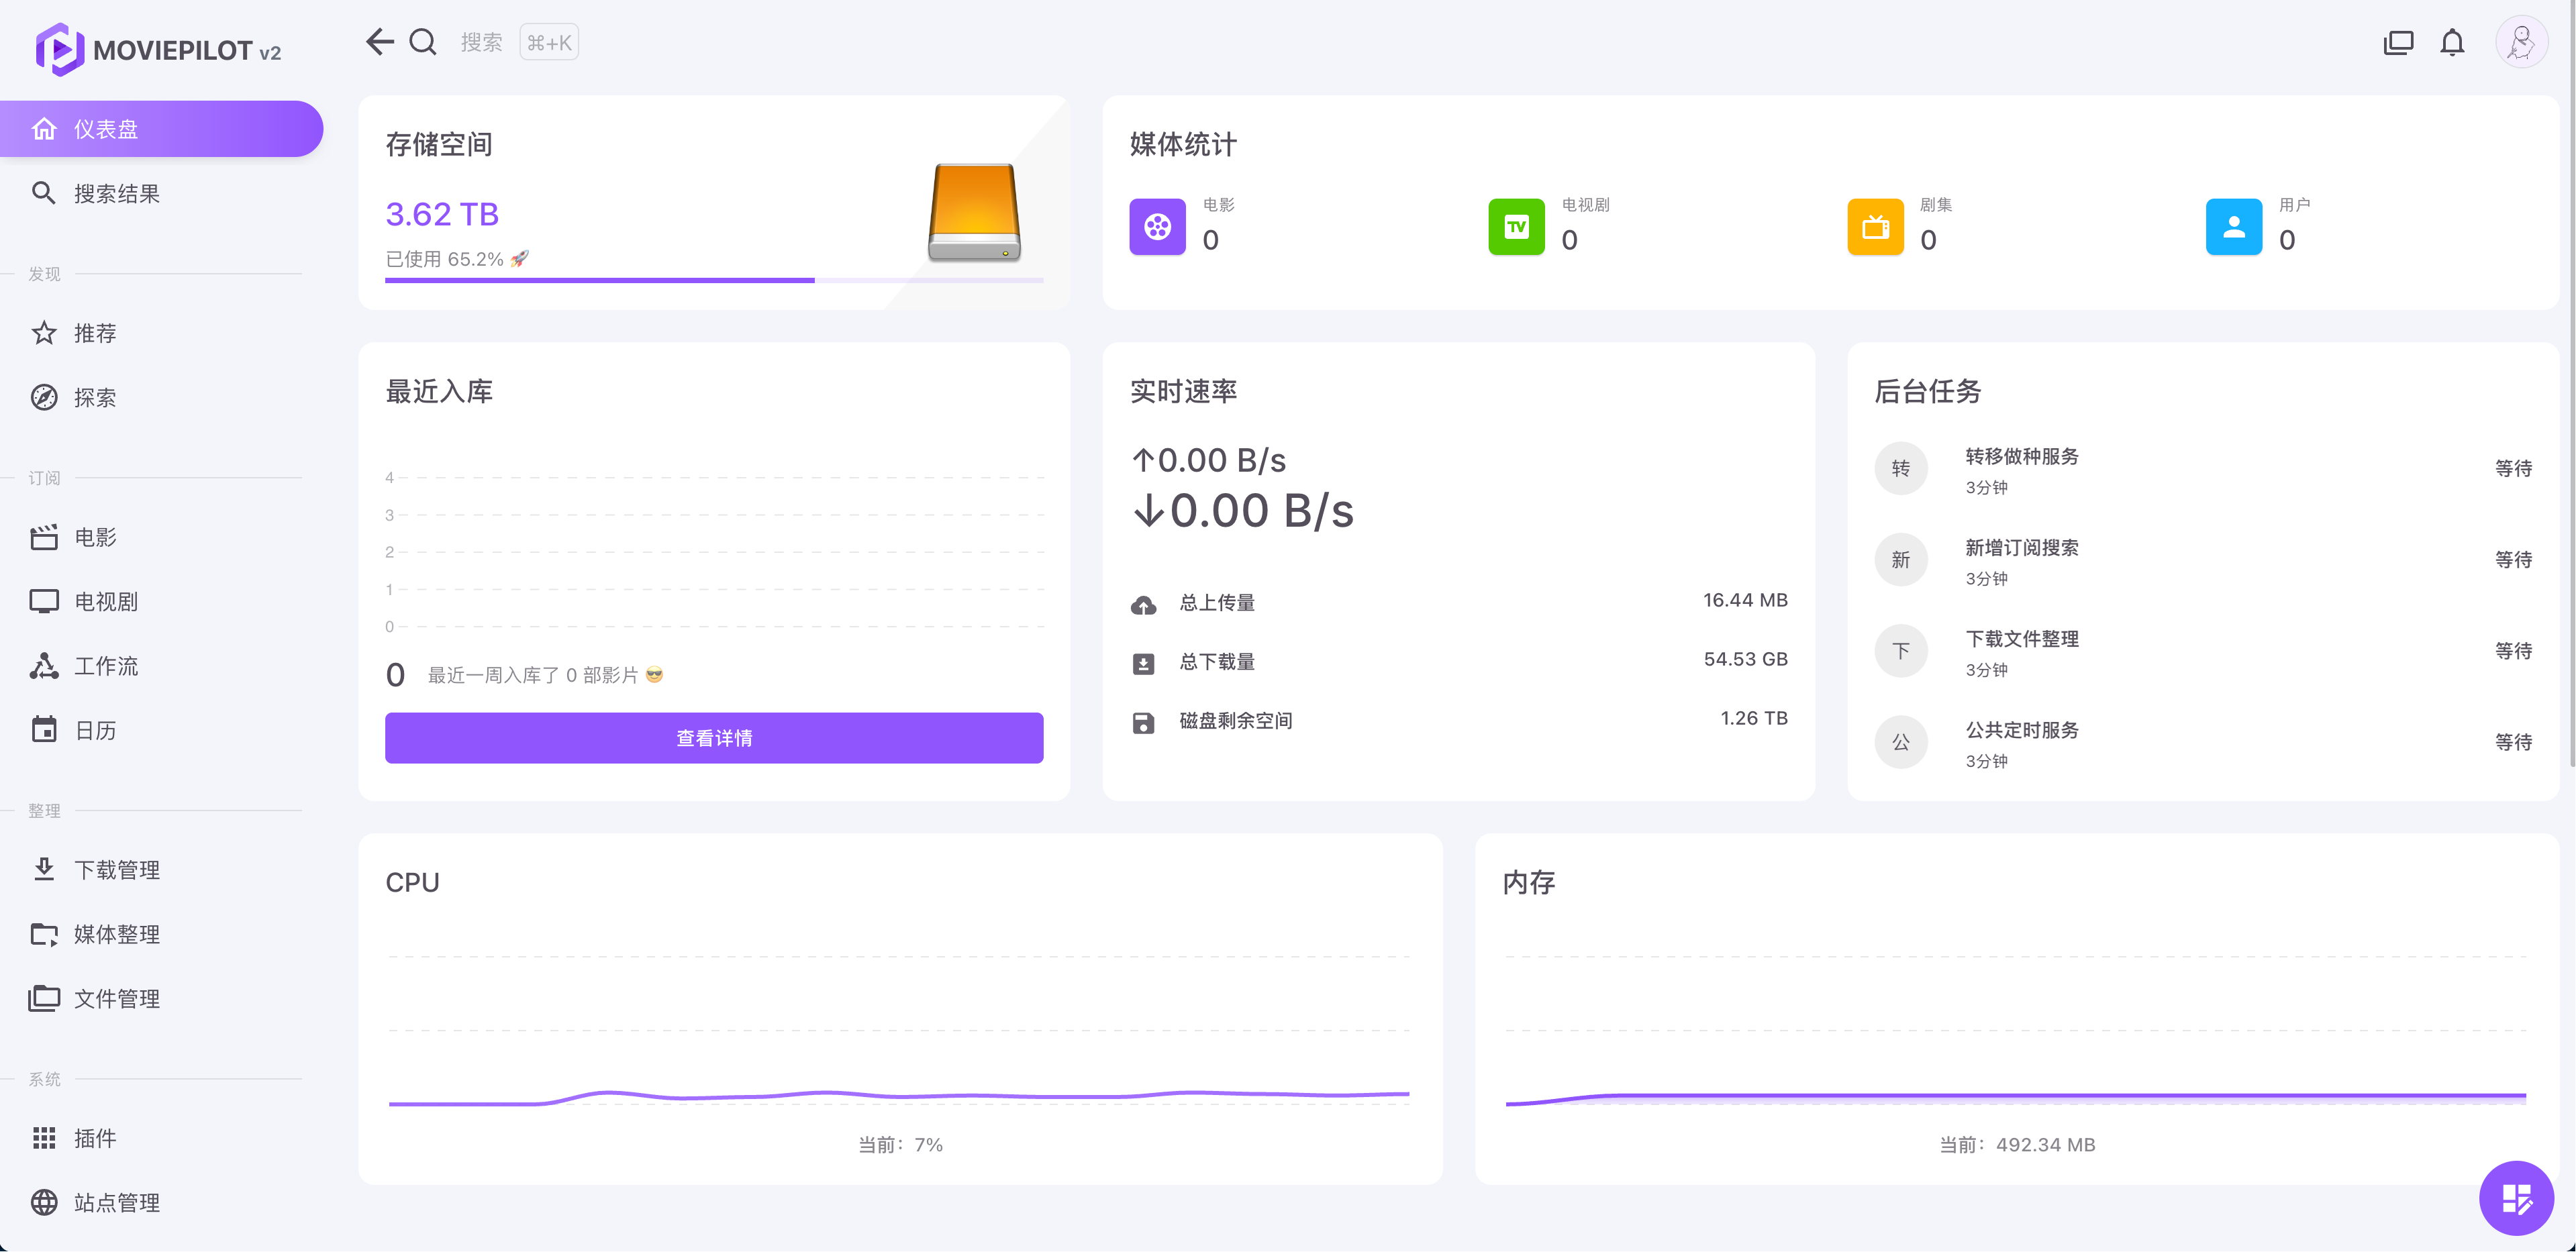Click the 54.53 GB download value
The width and height of the screenshot is (2576, 1252).
[1745, 659]
